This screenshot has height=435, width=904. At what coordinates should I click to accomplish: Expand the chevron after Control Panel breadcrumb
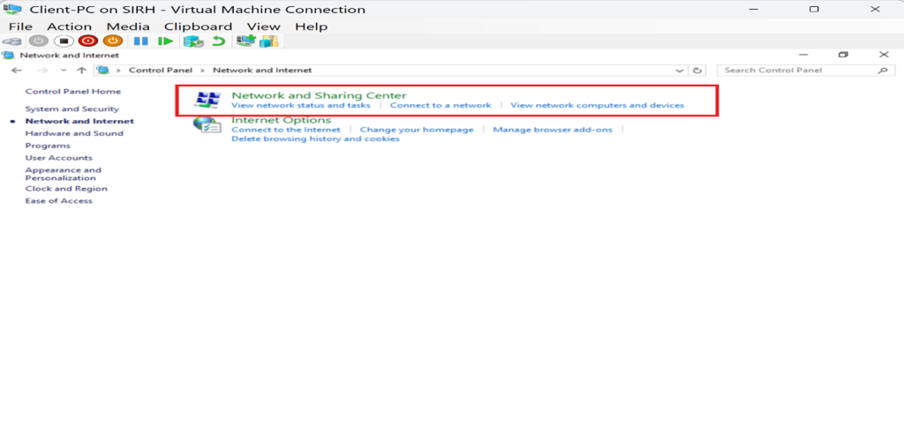203,71
